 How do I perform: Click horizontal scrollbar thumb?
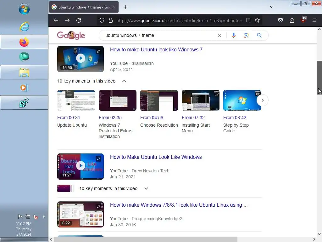tap(145, 239)
